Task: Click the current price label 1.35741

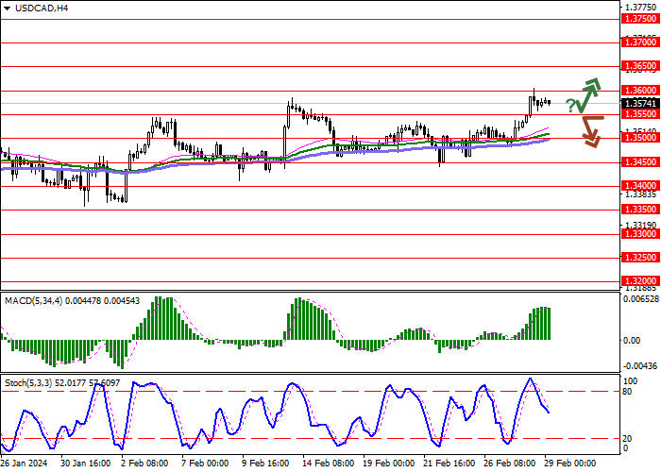Action: tap(641, 103)
